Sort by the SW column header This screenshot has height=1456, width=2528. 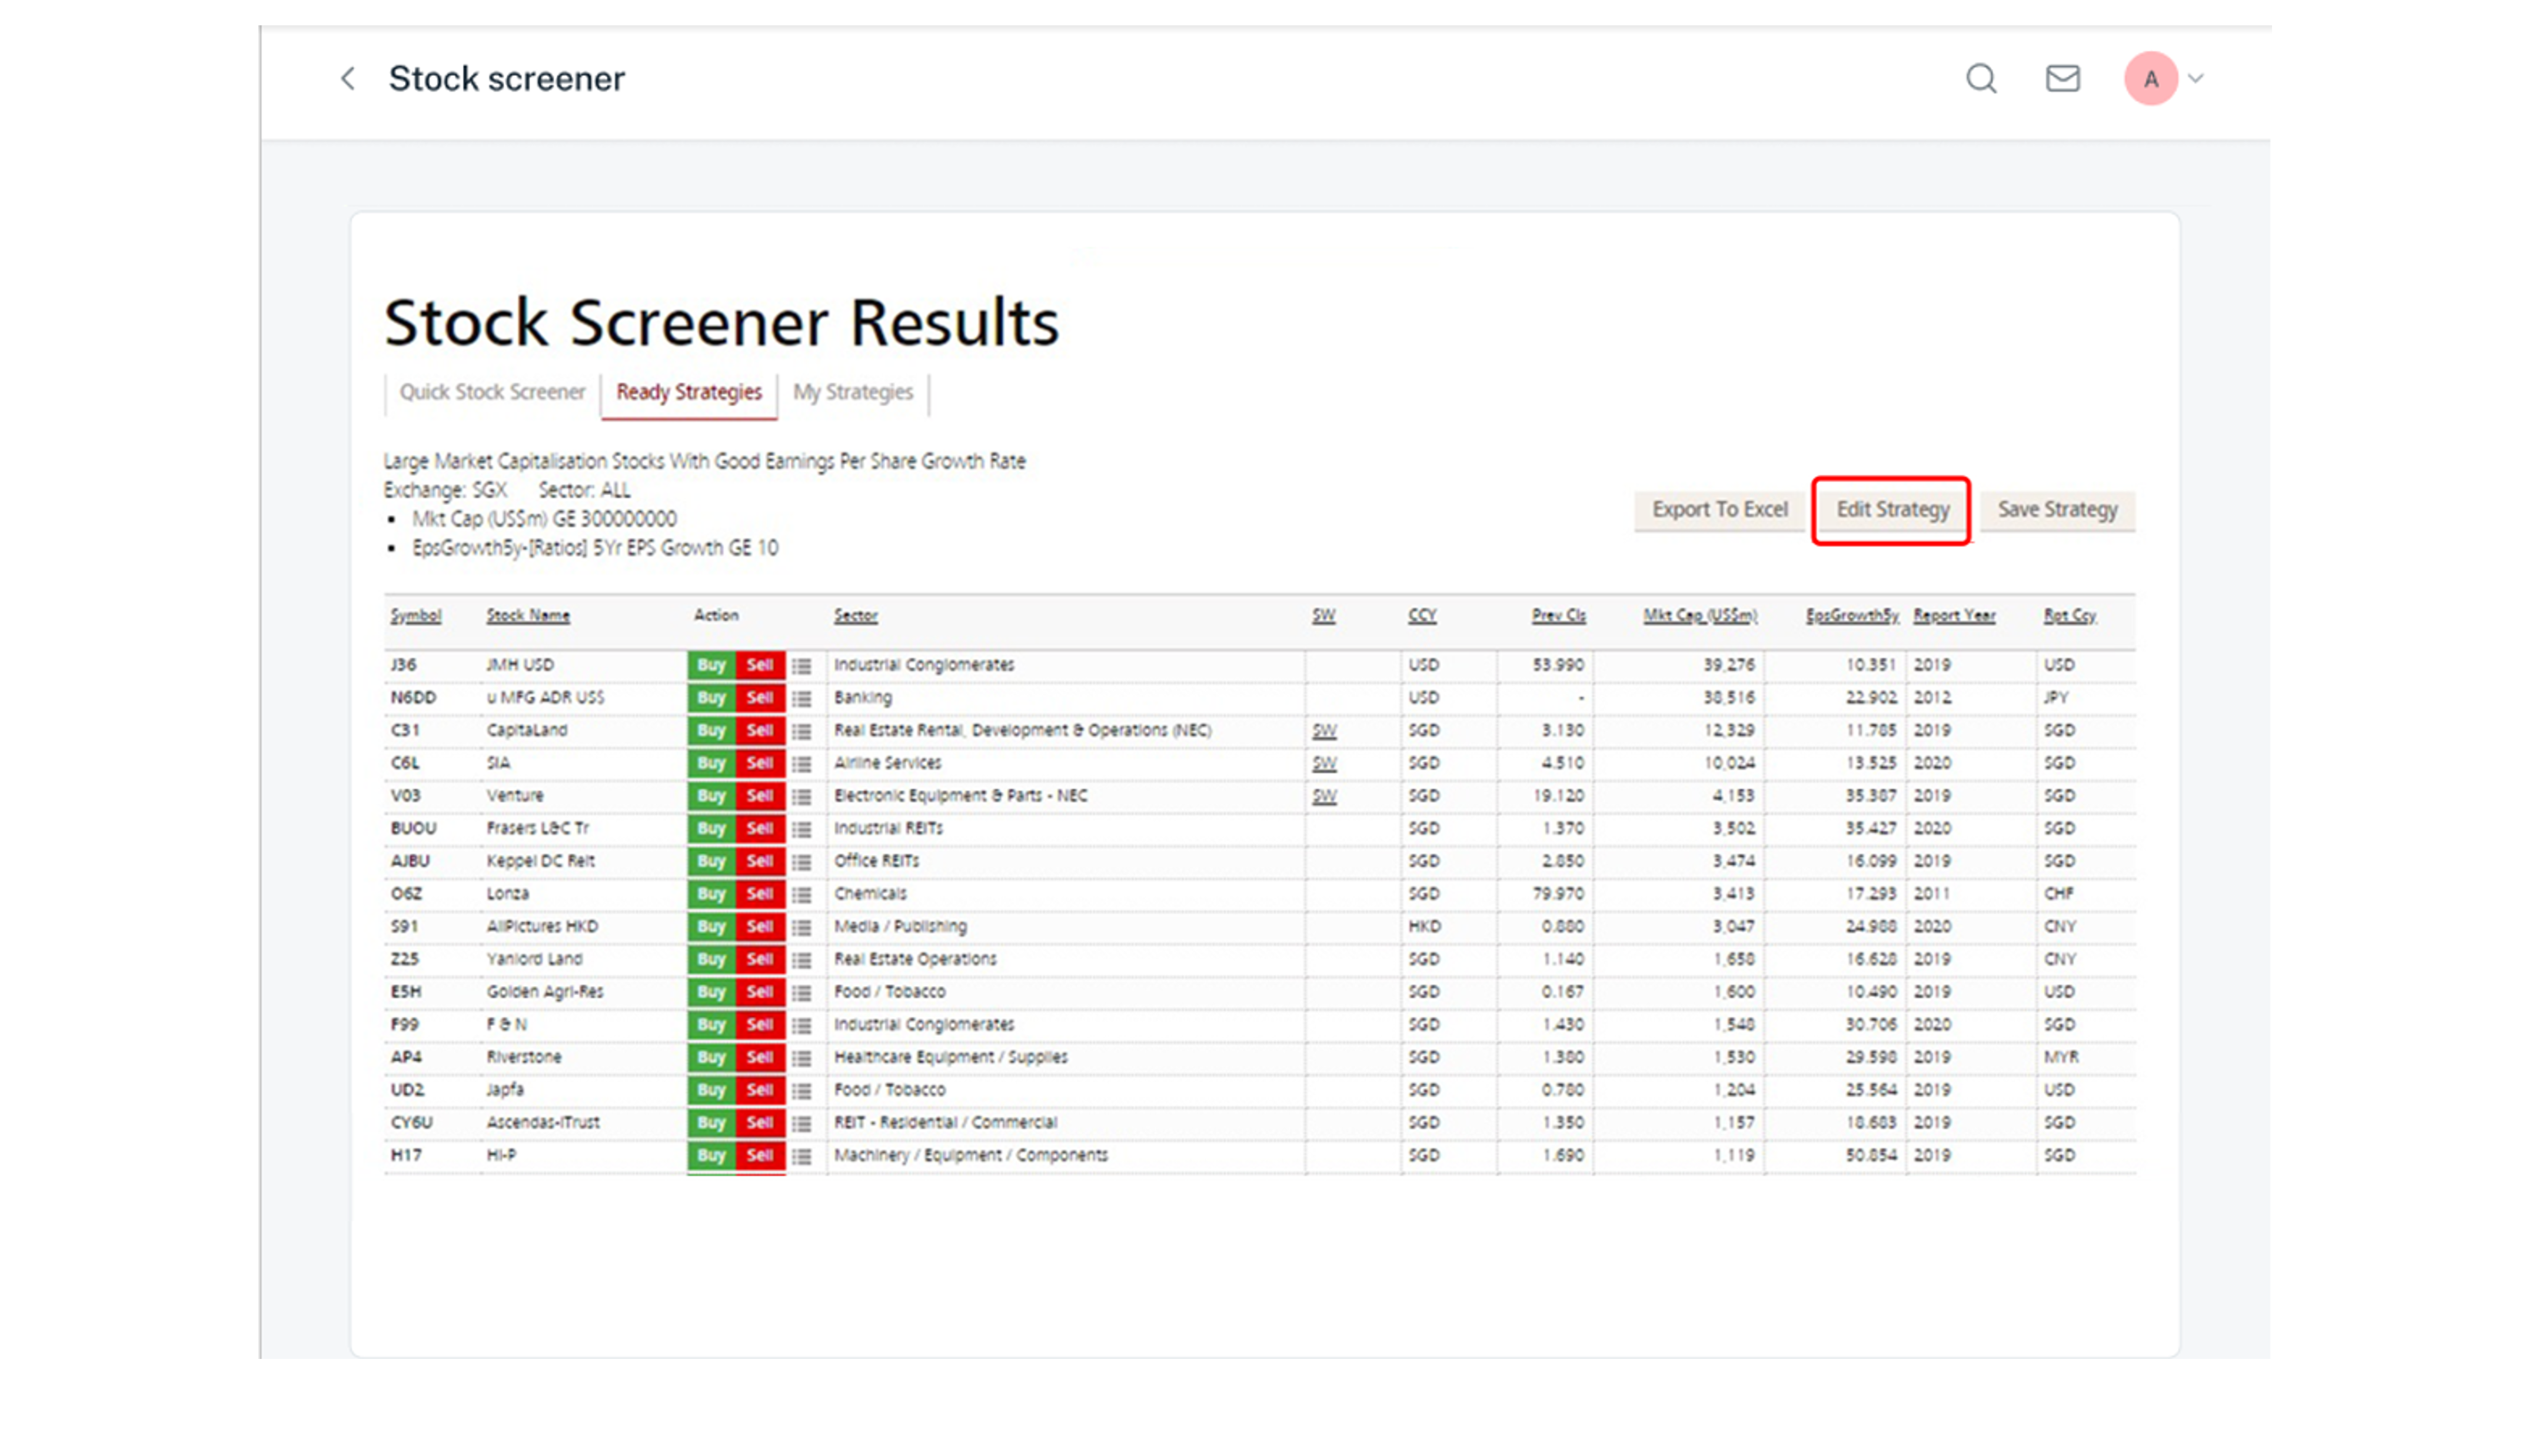pyautogui.click(x=1323, y=616)
